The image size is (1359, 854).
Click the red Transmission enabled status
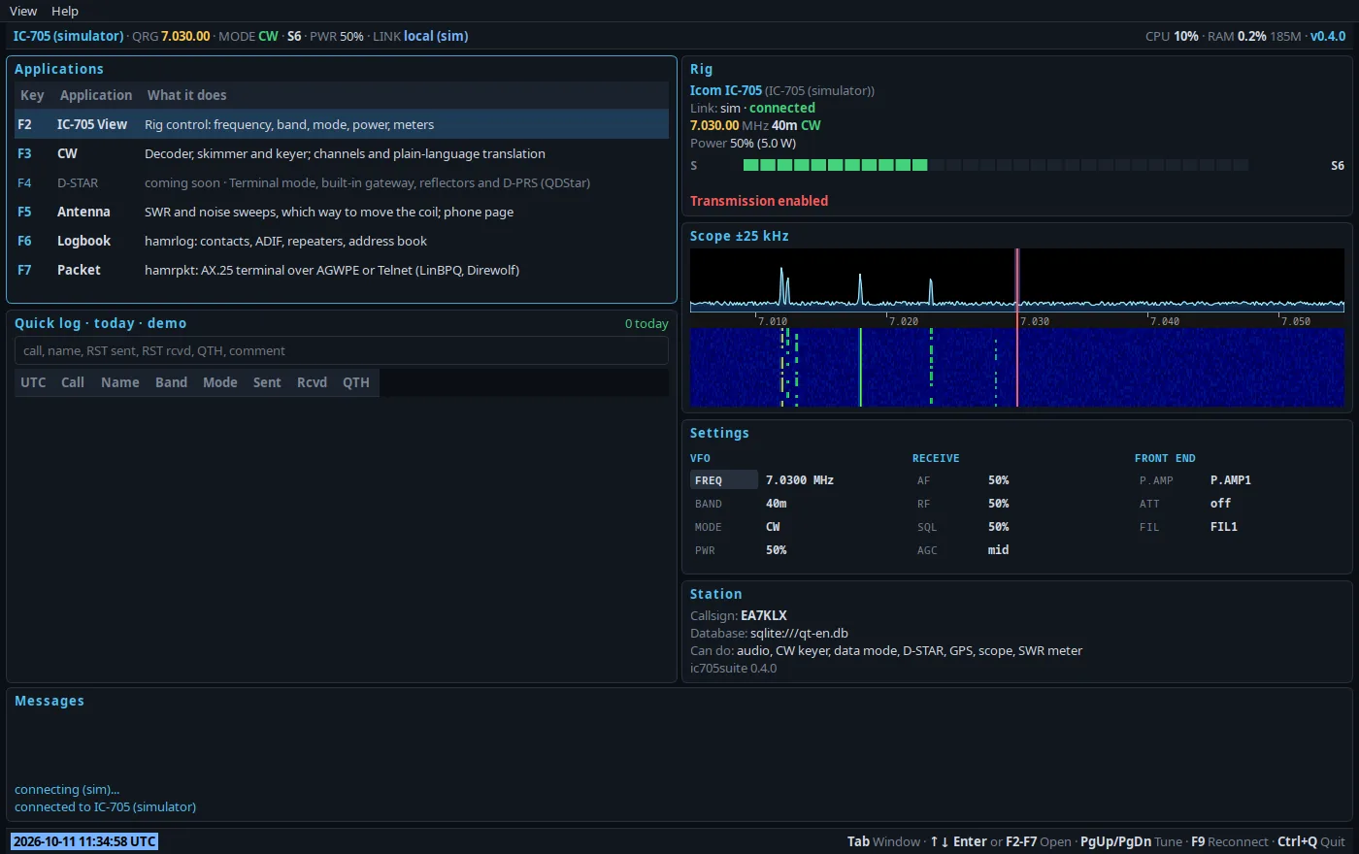[759, 201]
